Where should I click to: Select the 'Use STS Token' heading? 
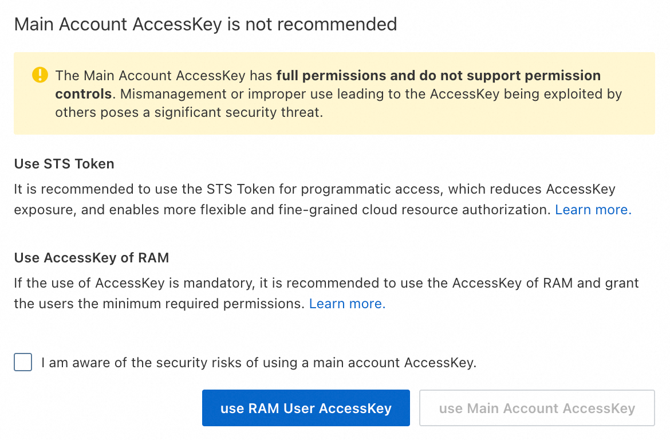pyautogui.click(x=64, y=164)
